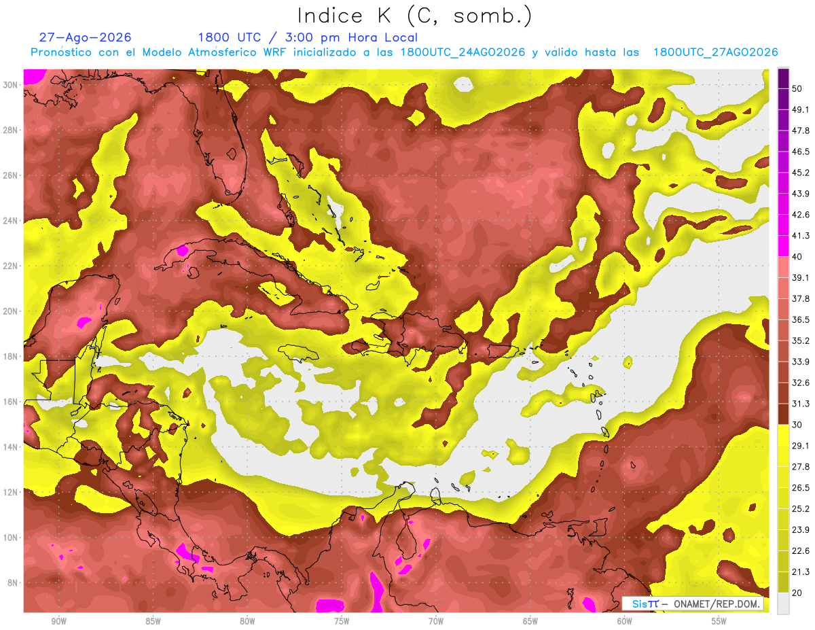Click the colorbar label "26.5"
815x630 pixels.
[801, 488]
